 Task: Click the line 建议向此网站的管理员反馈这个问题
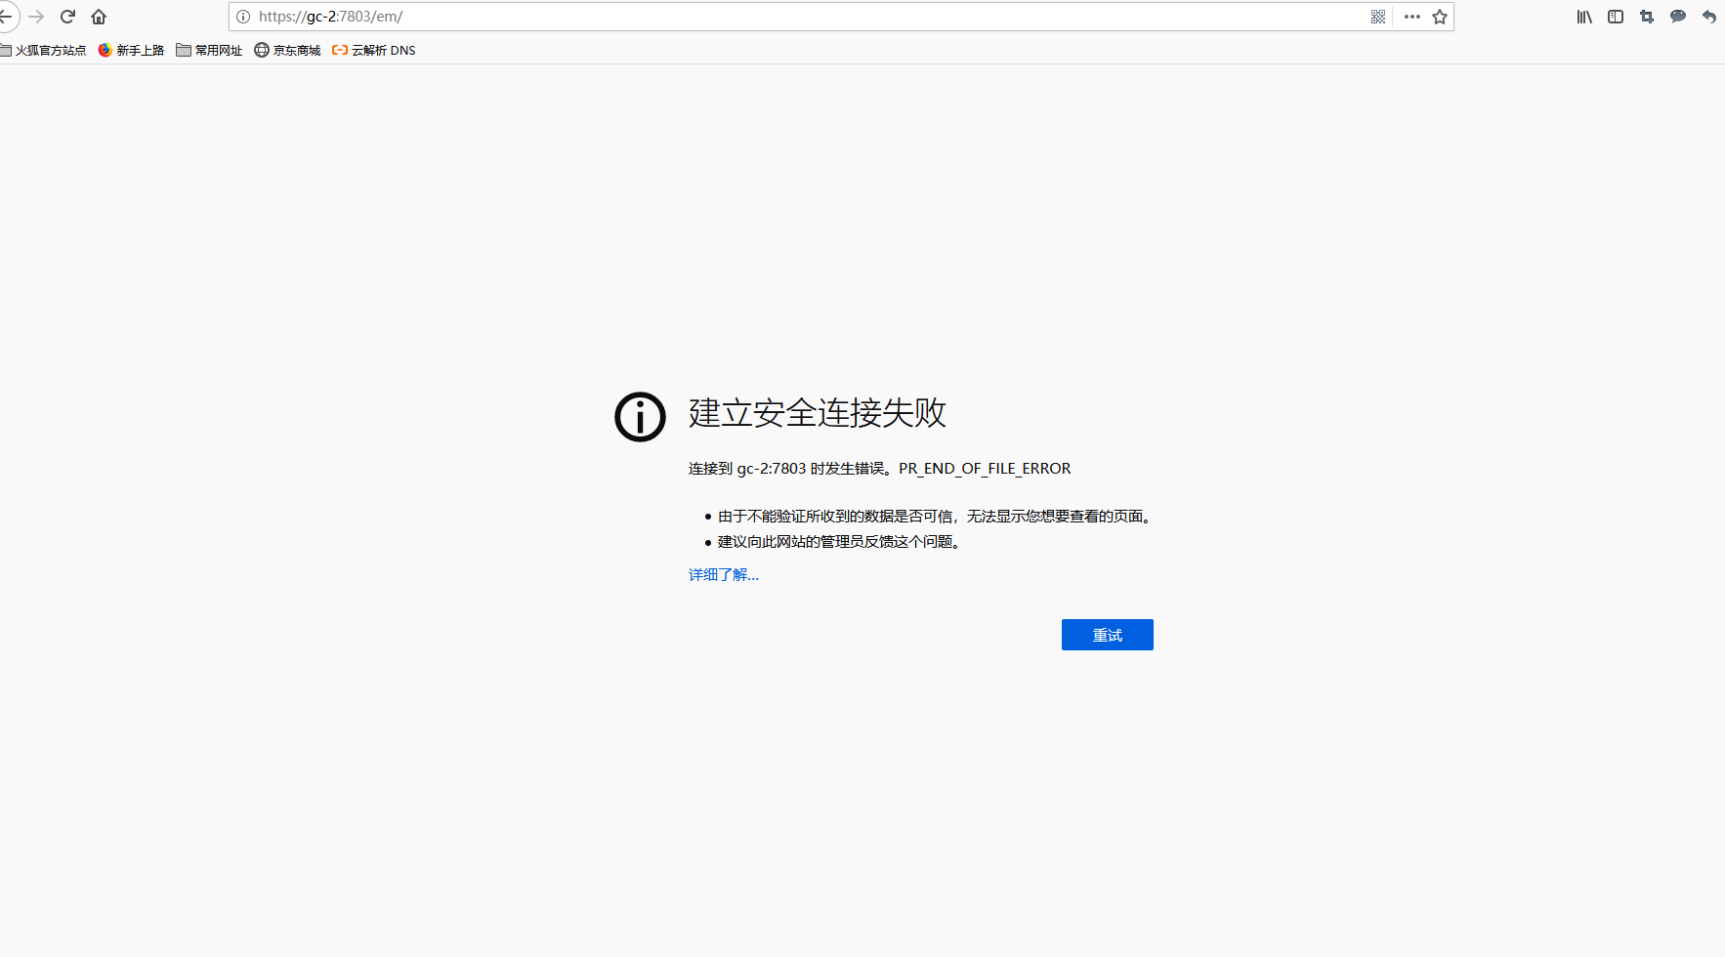(x=840, y=542)
